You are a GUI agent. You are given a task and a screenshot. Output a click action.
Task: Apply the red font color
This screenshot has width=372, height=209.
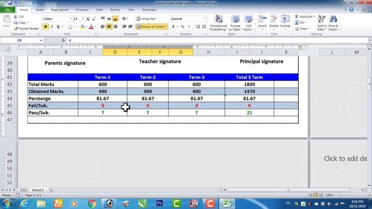point(91,27)
